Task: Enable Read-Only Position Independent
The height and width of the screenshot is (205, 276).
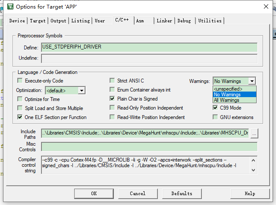Action: tap(112, 108)
